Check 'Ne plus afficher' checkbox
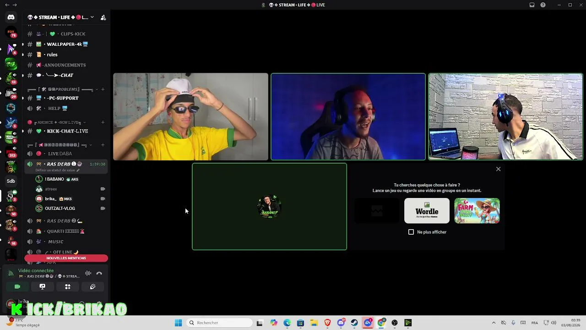Screen dimensions: 586x330 pyautogui.click(x=411, y=232)
